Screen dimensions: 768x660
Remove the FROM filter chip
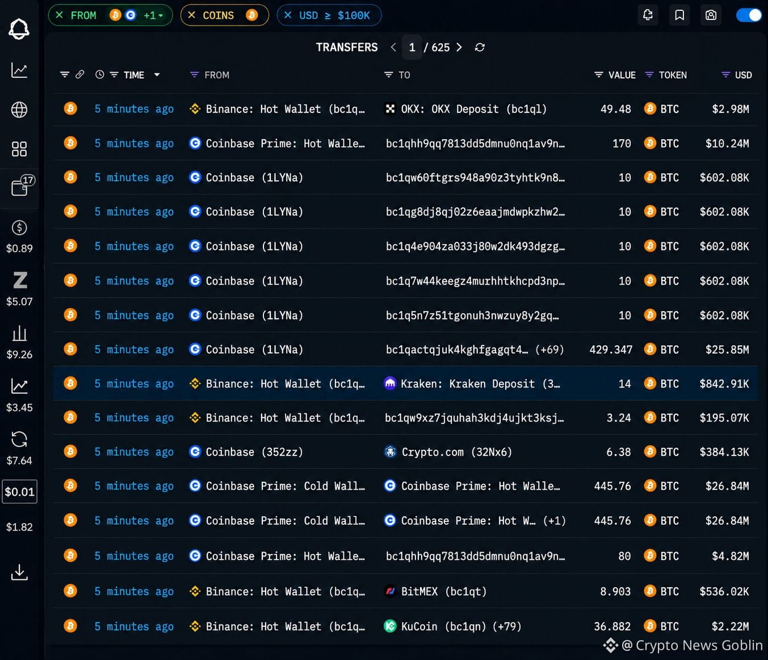point(60,15)
